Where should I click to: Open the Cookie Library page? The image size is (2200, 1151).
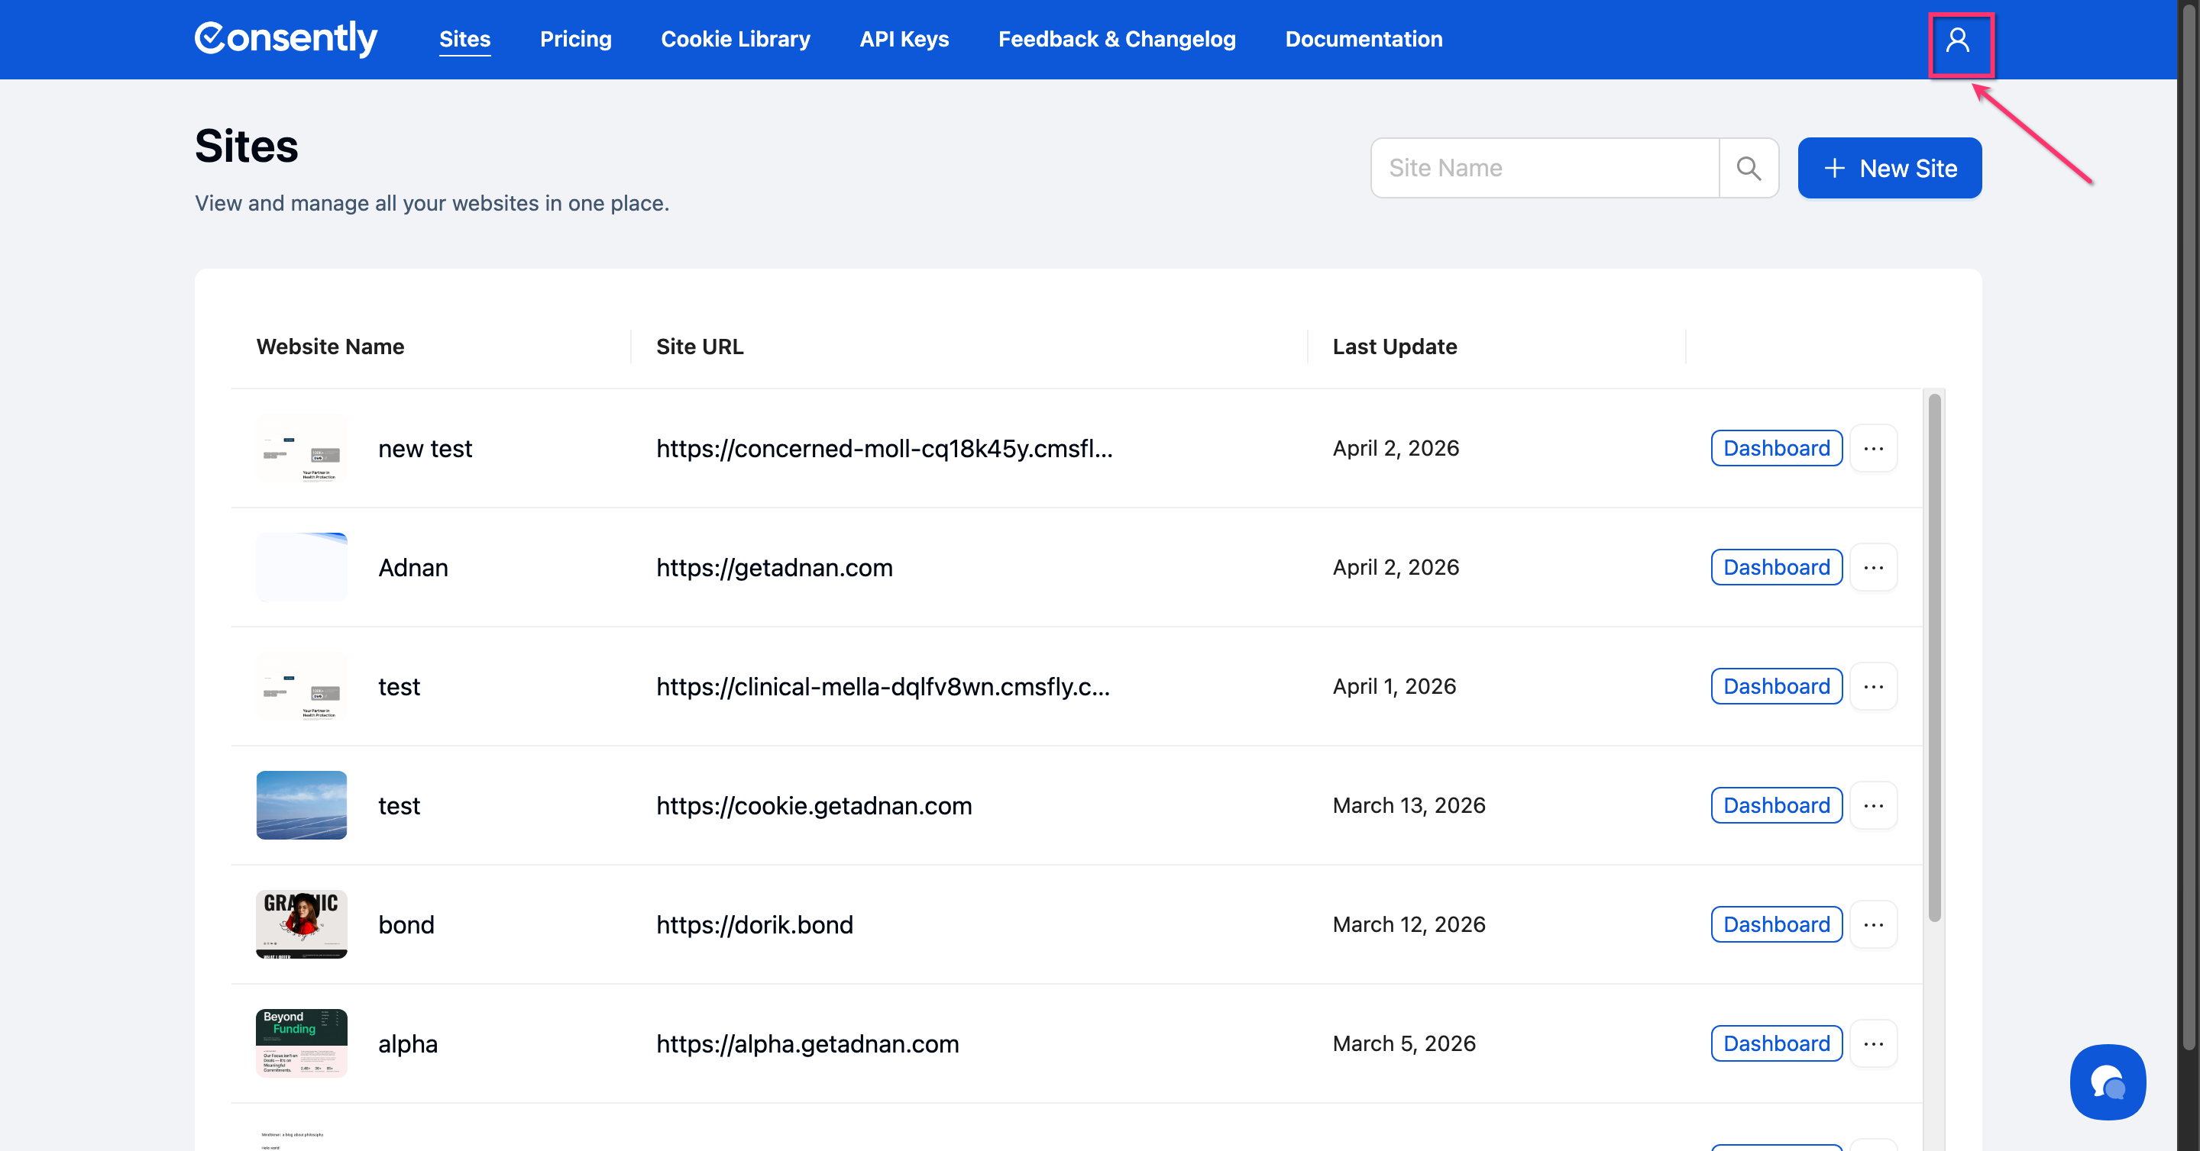pos(734,39)
